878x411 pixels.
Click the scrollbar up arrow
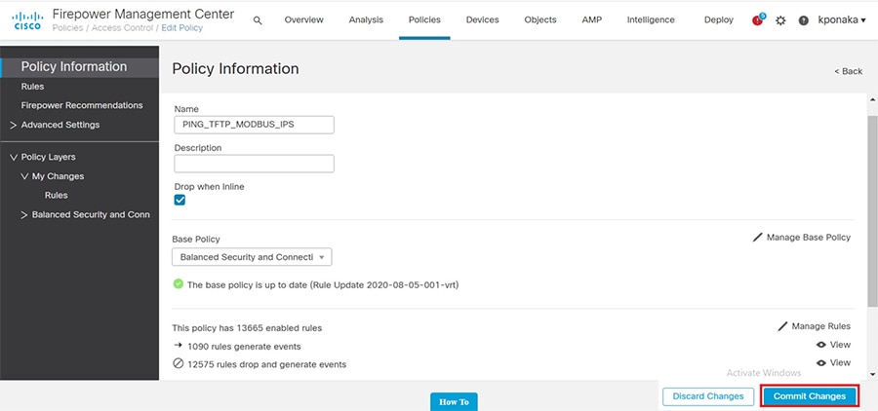[x=872, y=99]
